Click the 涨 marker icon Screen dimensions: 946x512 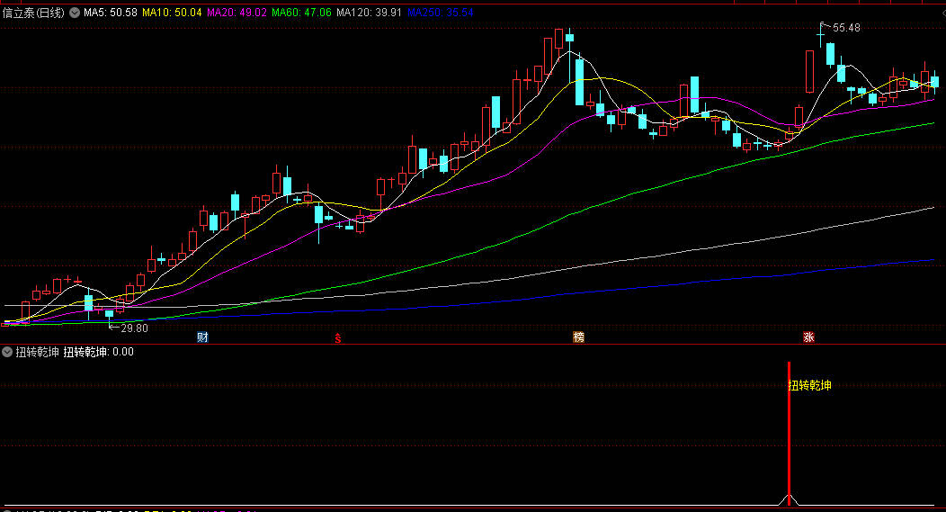pyautogui.click(x=808, y=337)
